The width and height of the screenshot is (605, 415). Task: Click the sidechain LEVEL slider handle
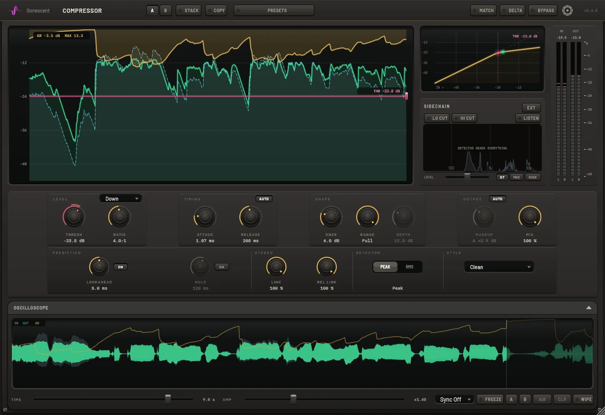click(x=467, y=177)
